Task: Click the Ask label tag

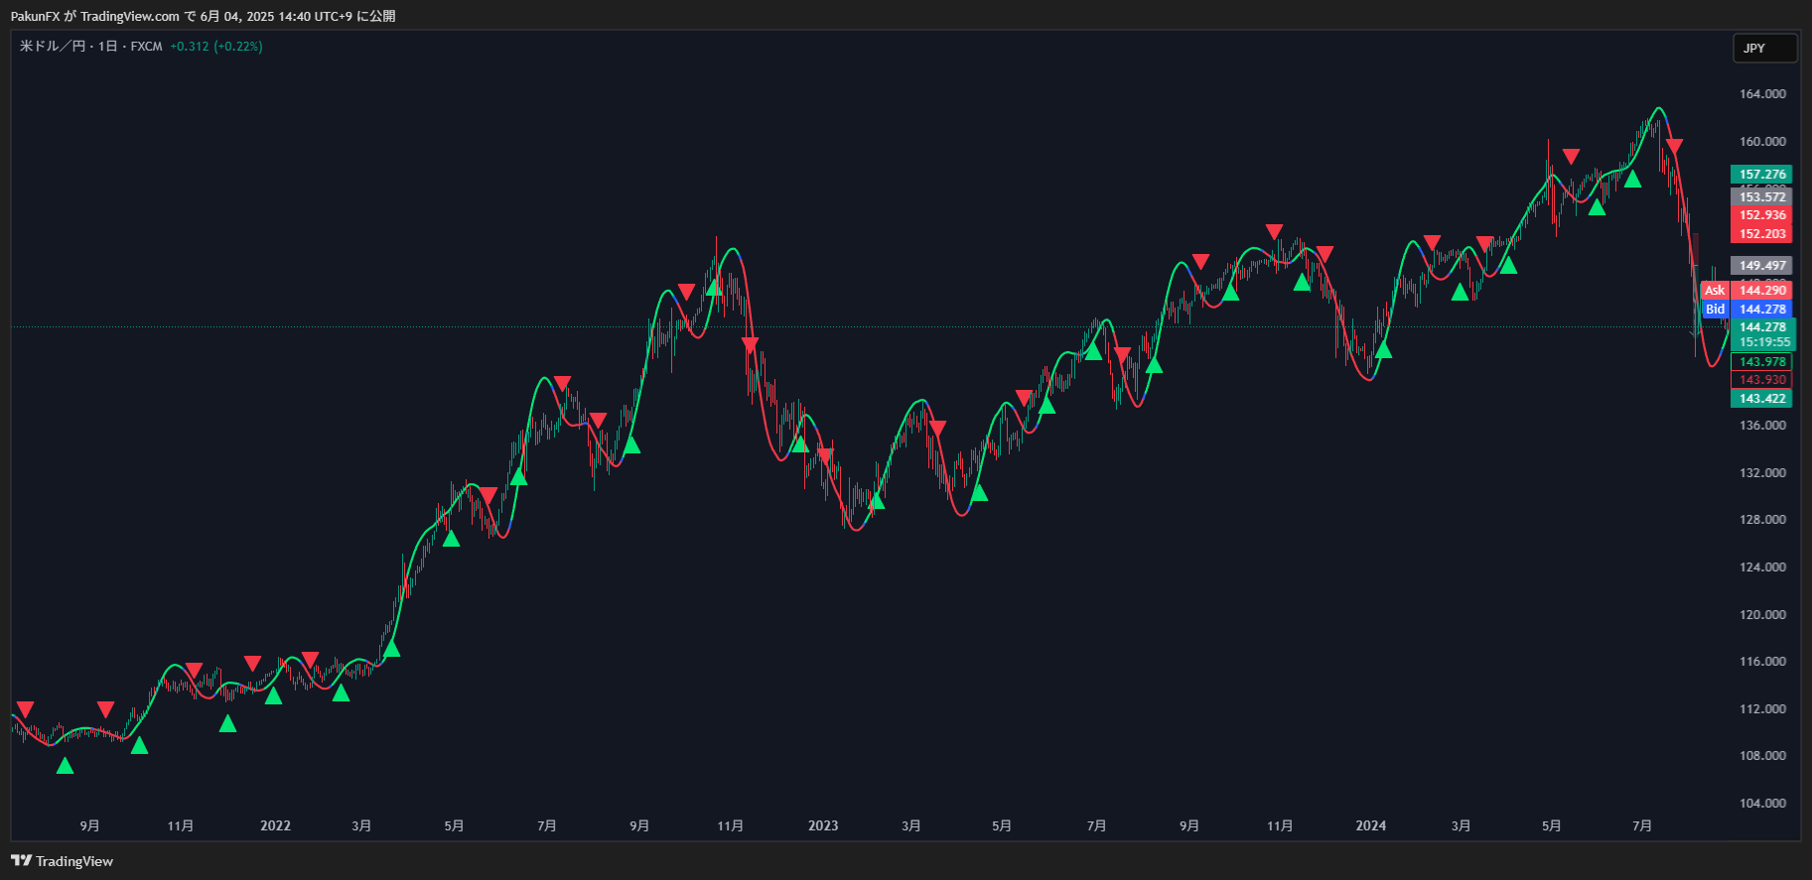Action: coord(1715,291)
